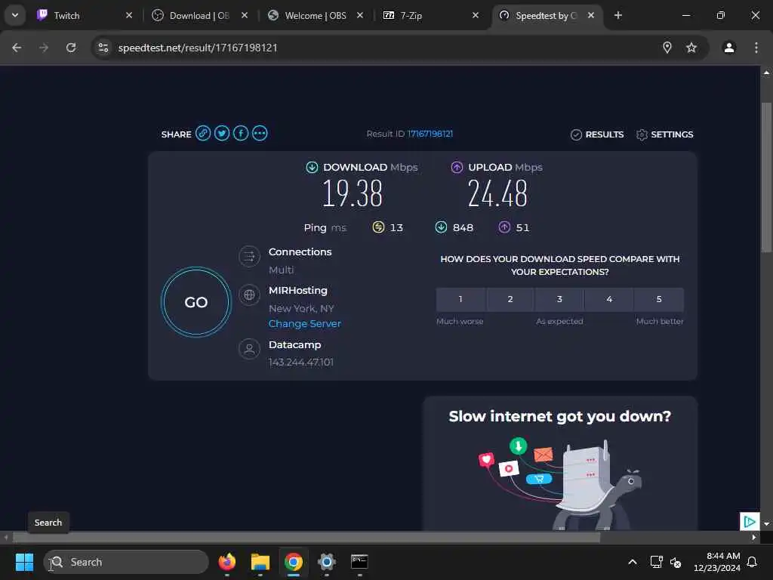Click the page vertical scrollbar
The image size is (773, 580).
tap(766, 177)
